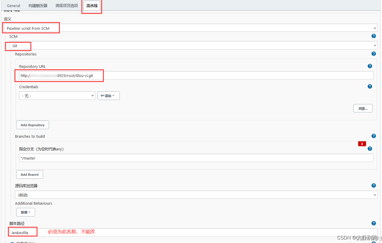Click the help icon for the SCM field
Image resolution: width=382 pixels, height=243 pixels.
pos(374,36)
